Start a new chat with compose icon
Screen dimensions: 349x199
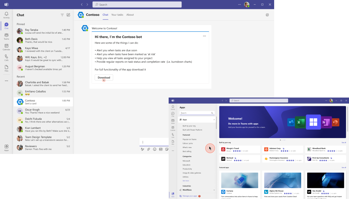tap(68, 15)
